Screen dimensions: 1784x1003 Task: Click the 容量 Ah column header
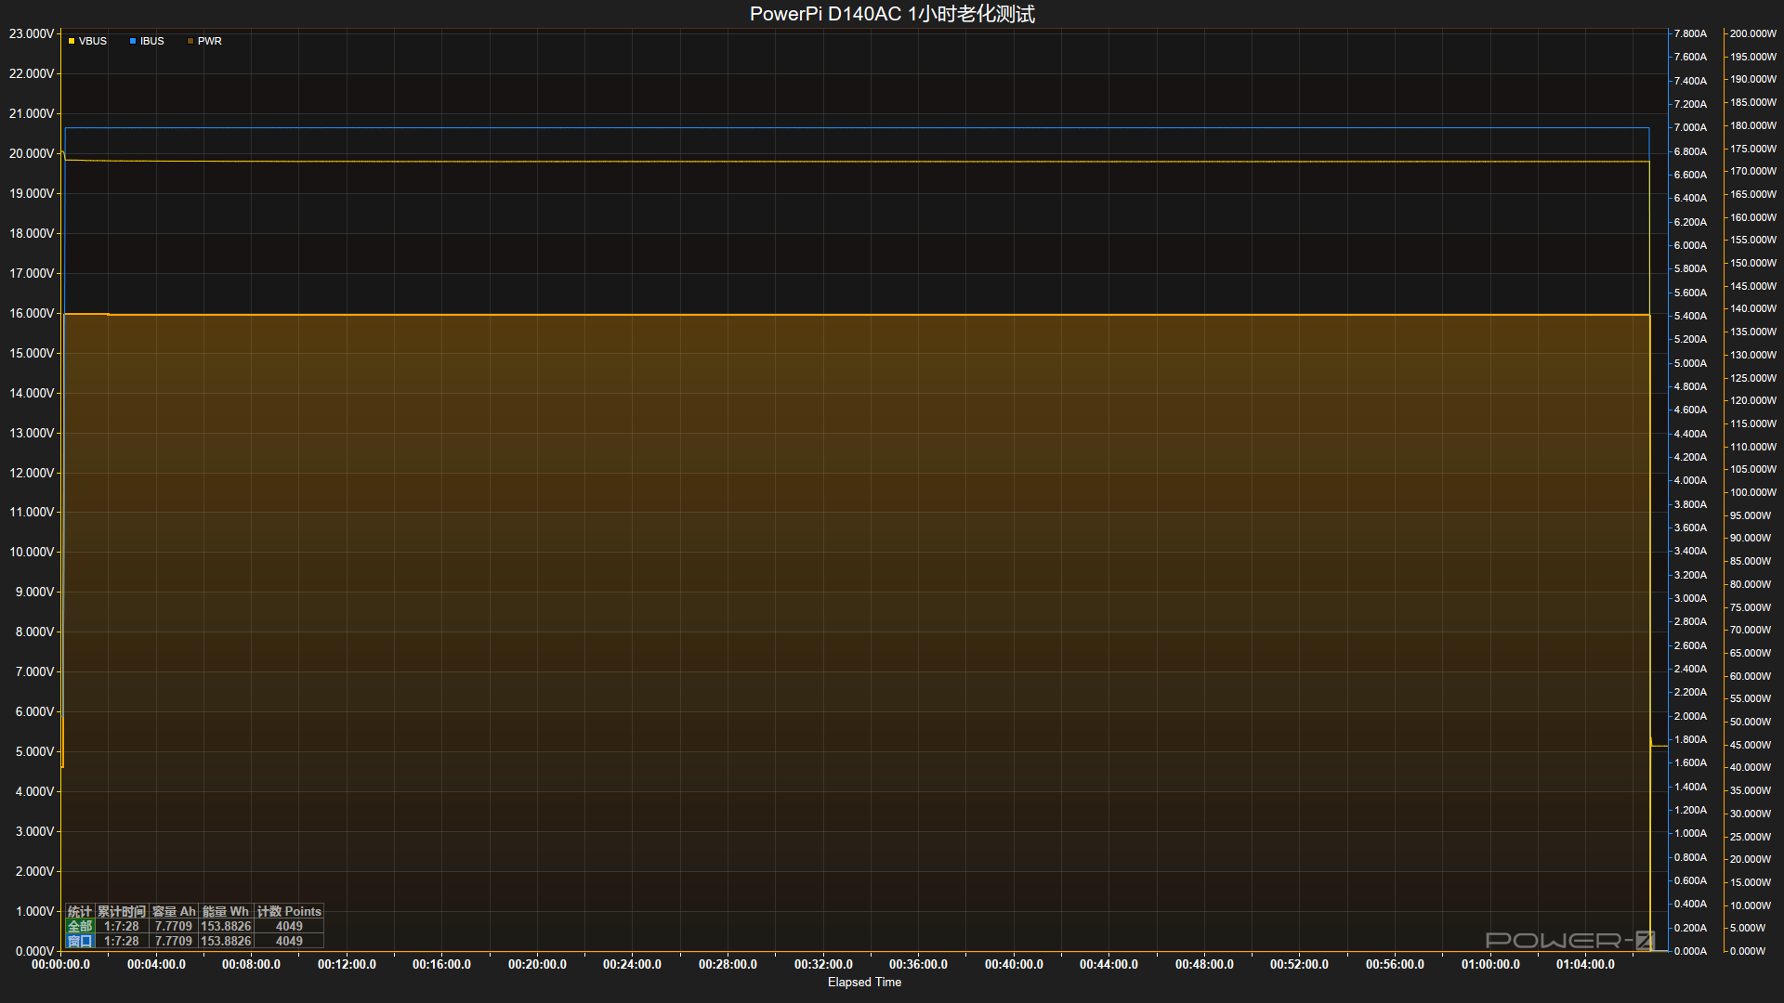tap(174, 911)
